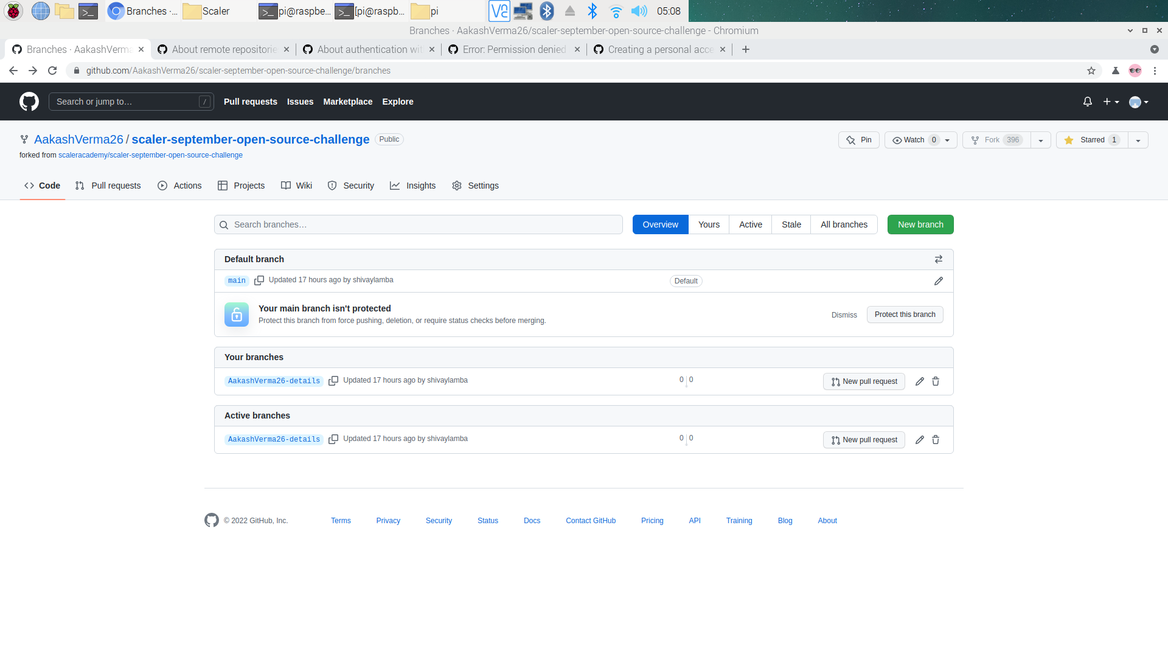This screenshot has height=657, width=1168.
Task: Switch to the Insights tab
Action: coord(420,186)
